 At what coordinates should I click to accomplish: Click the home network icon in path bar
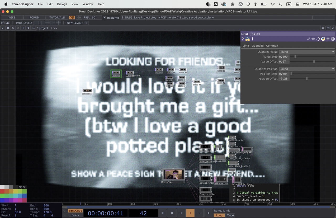click(x=34, y=28)
